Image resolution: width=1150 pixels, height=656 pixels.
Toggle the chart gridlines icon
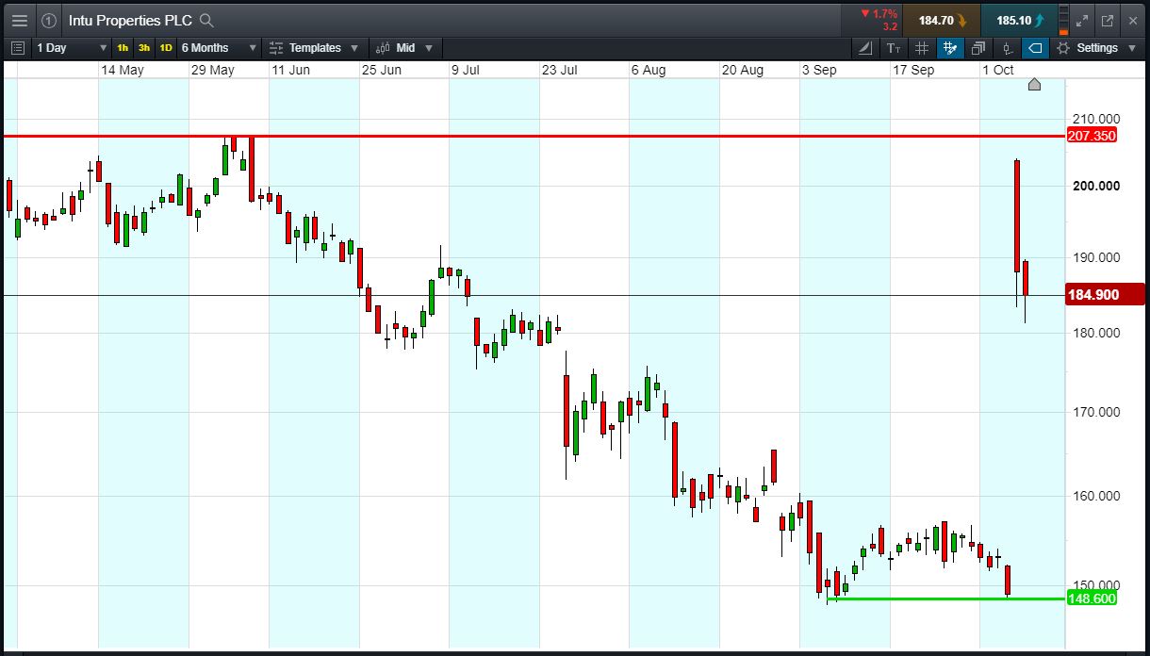(922, 48)
